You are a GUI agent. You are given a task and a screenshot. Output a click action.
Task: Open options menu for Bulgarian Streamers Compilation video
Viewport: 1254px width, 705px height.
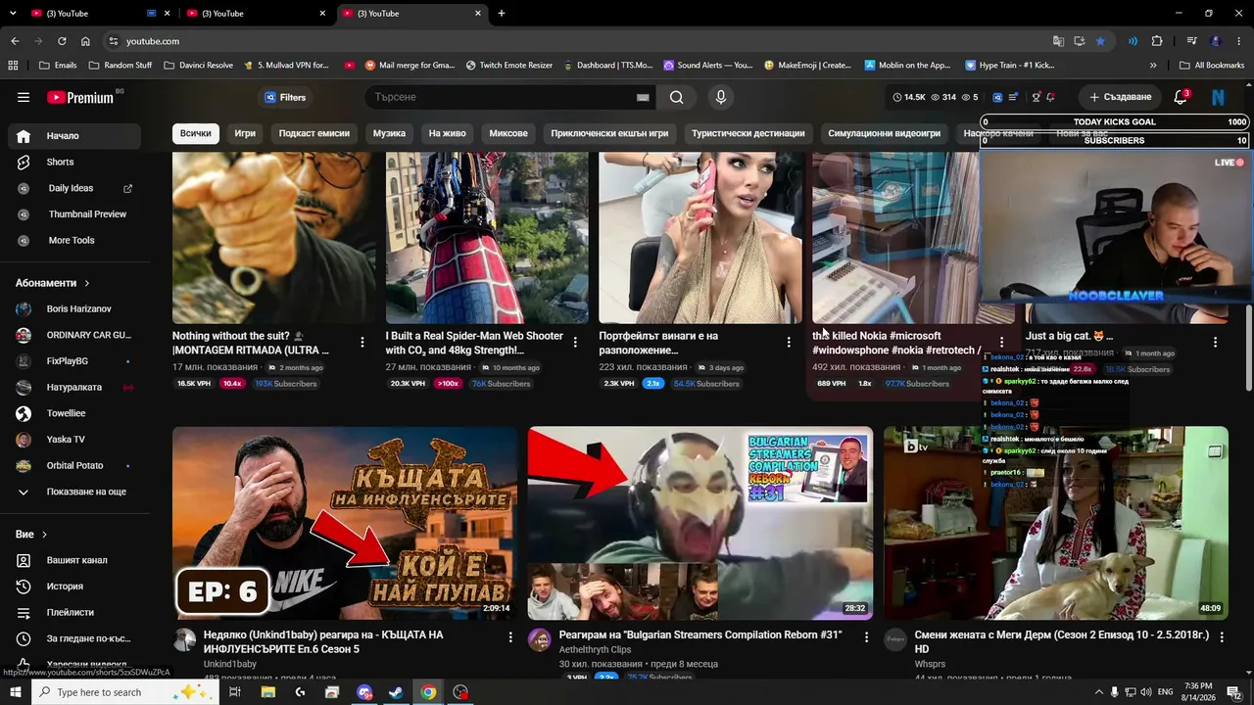pos(866,636)
